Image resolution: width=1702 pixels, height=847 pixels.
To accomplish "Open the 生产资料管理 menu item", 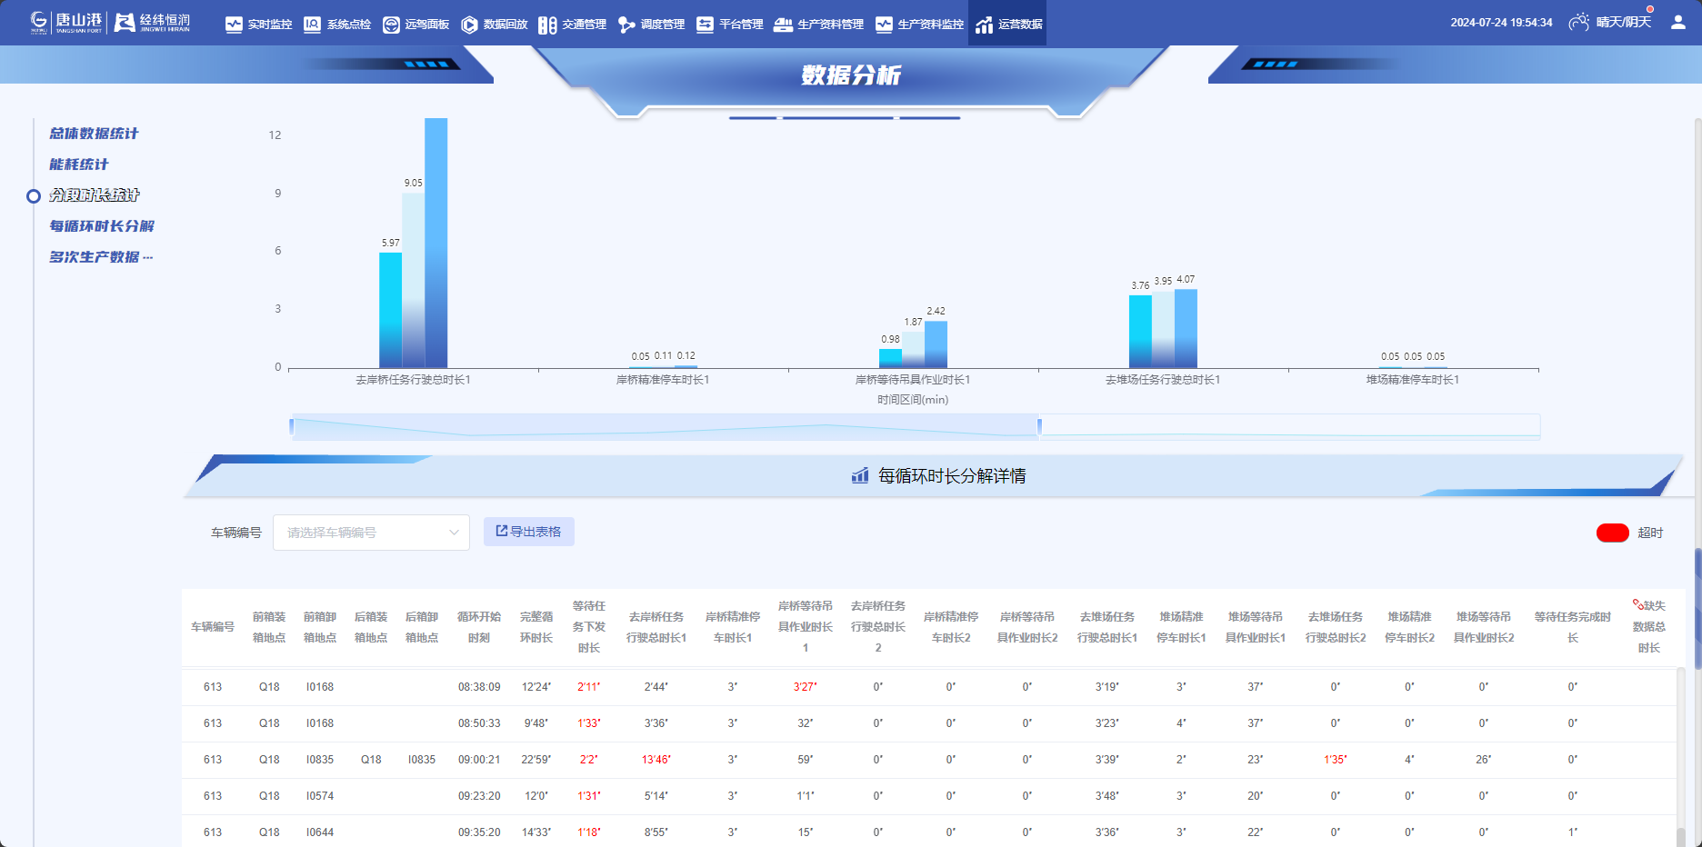I will pos(818,25).
